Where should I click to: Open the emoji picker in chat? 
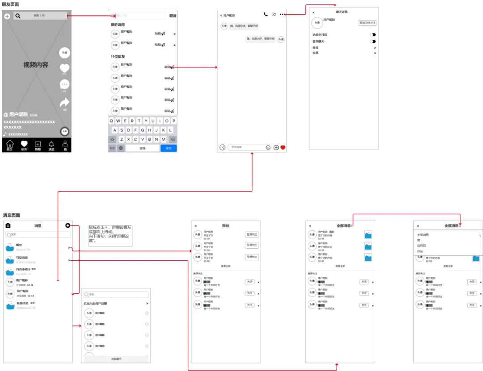click(x=268, y=147)
